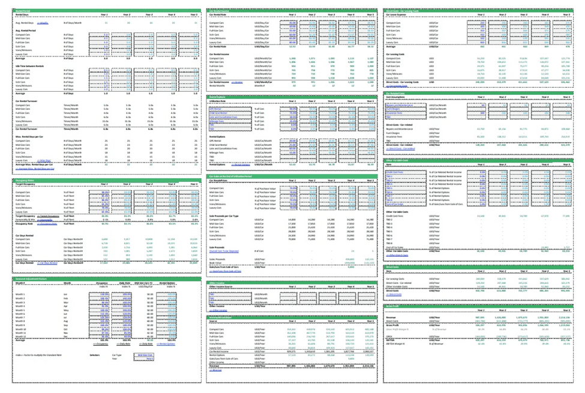The width and height of the screenshot is (585, 393).
Task: Open the Average Max. Rental Days per Car link
Action: [x=35, y=169]
